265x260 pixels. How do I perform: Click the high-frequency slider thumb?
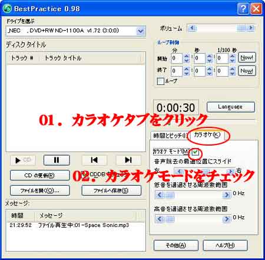click(170, 219)
